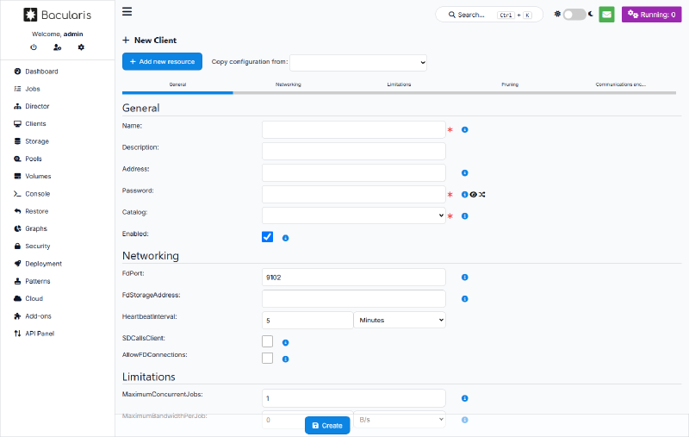Click the HeartbeatInterval value field

[x=307, y=320]
